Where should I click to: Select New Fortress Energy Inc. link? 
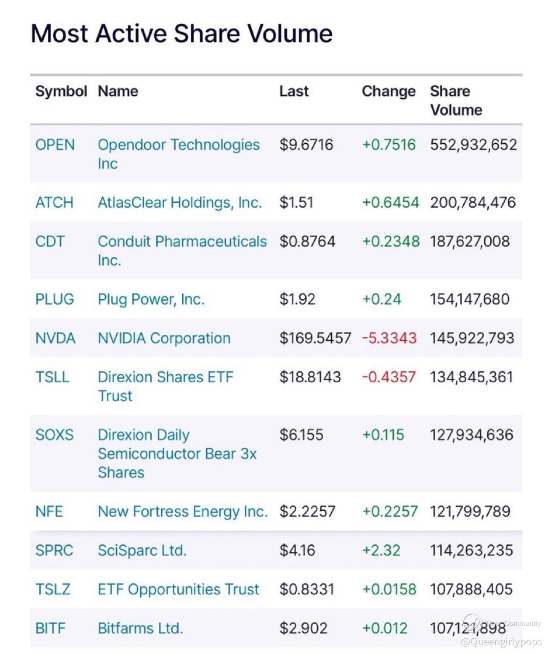click(182, 511)
